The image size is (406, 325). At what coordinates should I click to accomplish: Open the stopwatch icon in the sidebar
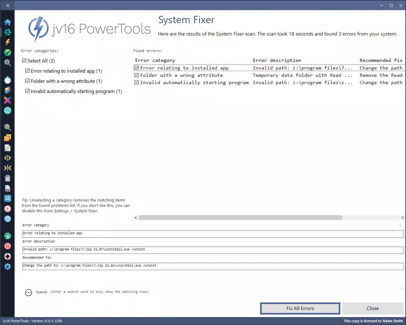[x=7, y=80]
